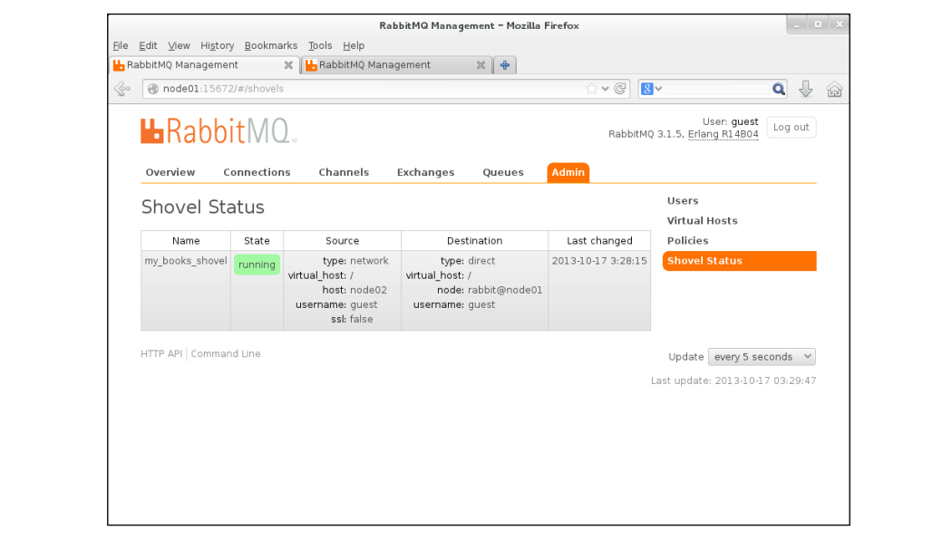Open the Bookmarks menu
Viewport: 952px width, 539px height.
tap(271, 45)
